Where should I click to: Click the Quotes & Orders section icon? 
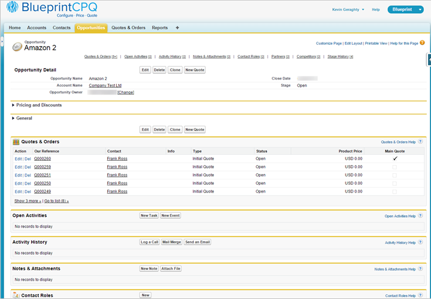coord(16,142)
